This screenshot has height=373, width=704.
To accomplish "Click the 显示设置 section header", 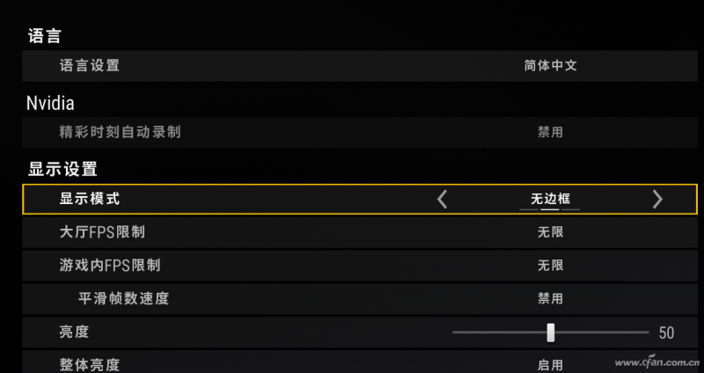I will 62,169.
